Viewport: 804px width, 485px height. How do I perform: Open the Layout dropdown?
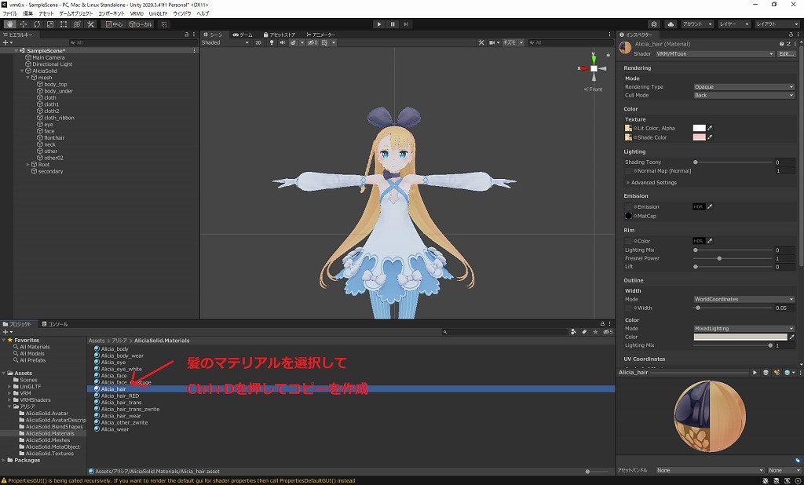(777, 24)
